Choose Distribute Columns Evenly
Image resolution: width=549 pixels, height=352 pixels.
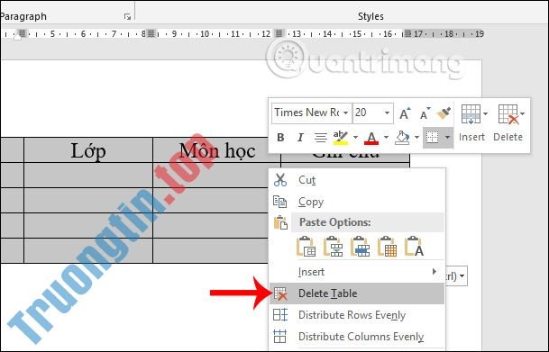357,337
